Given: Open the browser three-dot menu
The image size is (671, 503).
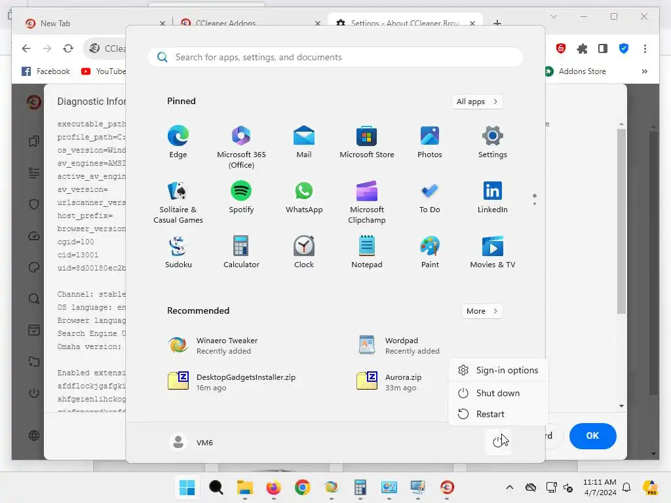Looking at the screenshot, I should [x=645, y=48].
